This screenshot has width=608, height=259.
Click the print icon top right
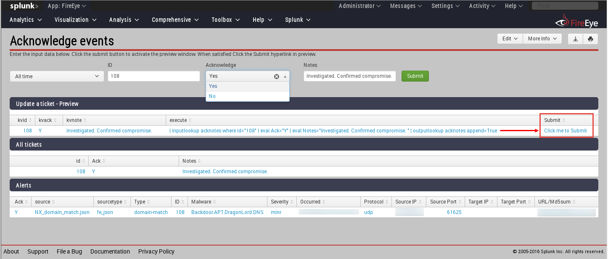tap(590, 38)
